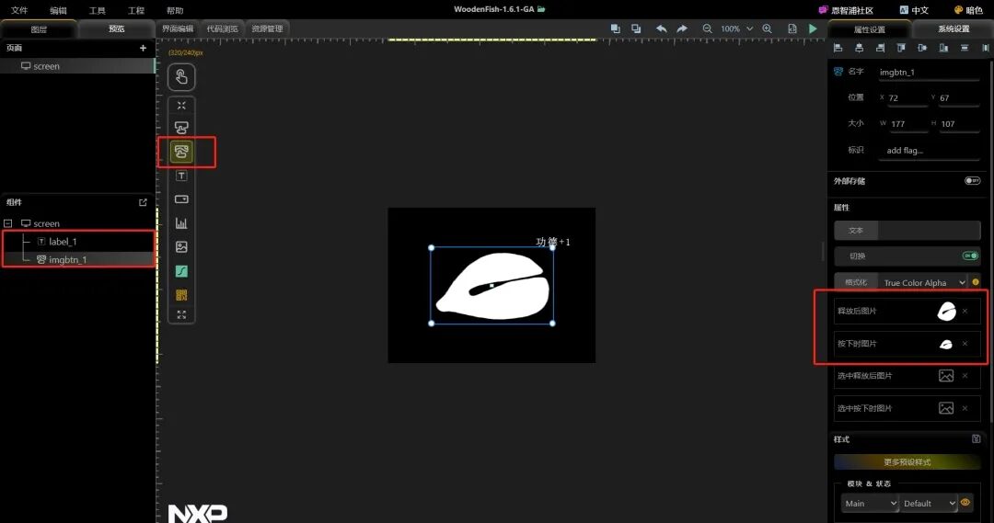The width and height of the screenshot is (994, 523).
Task: Select the text label widget tool
Action: [181, 176]
